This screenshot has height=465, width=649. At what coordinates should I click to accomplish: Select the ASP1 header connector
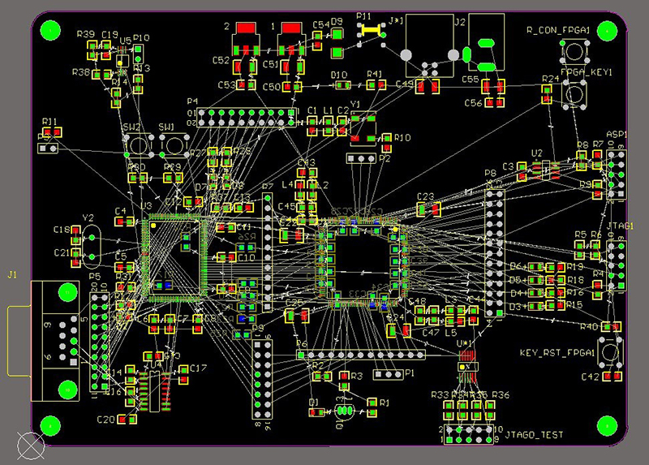(618, 174)
